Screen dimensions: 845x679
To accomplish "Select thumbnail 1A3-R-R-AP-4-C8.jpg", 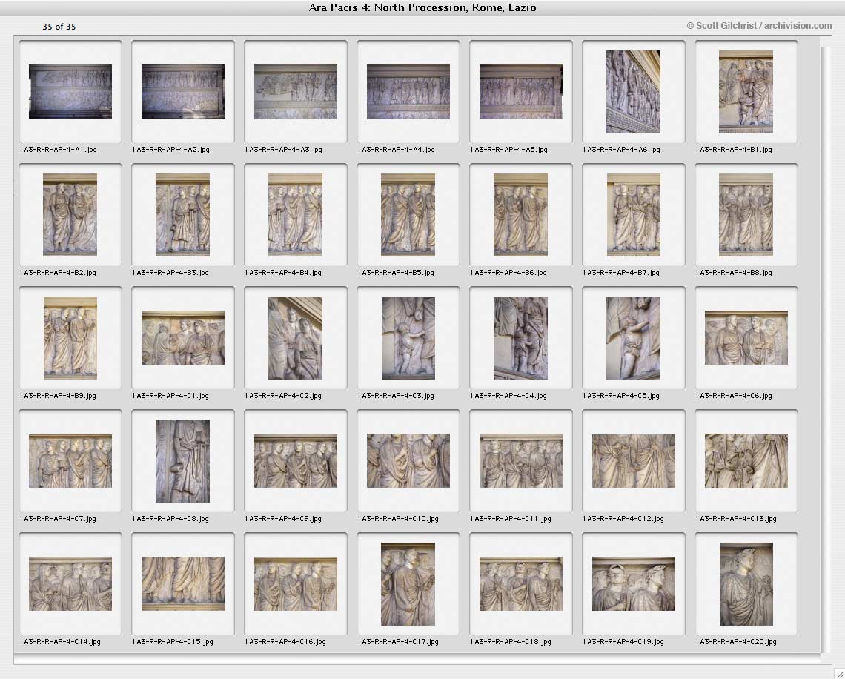I will 182,461.
